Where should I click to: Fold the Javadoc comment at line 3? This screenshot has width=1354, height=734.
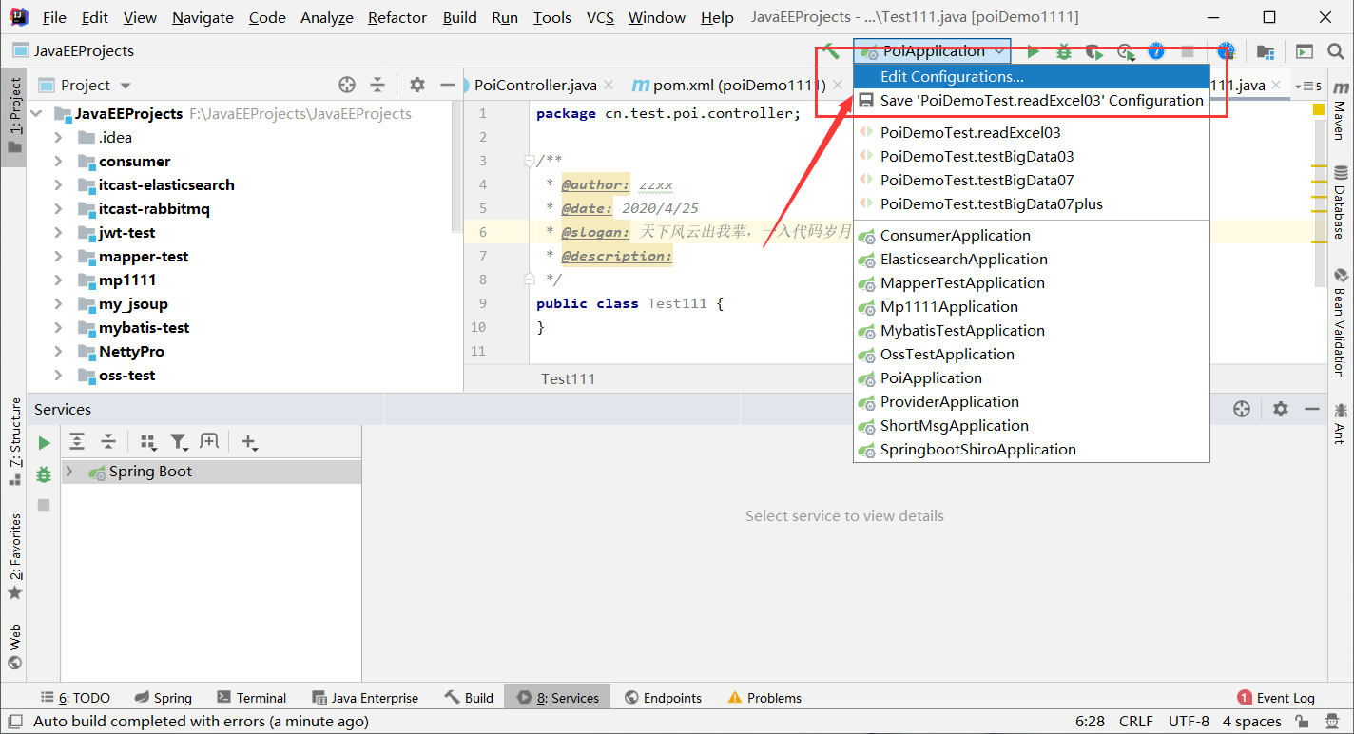tap(529, 161)
